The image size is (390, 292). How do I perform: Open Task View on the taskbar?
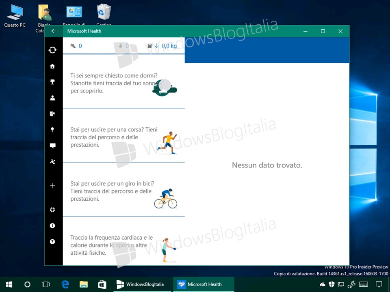45,284
